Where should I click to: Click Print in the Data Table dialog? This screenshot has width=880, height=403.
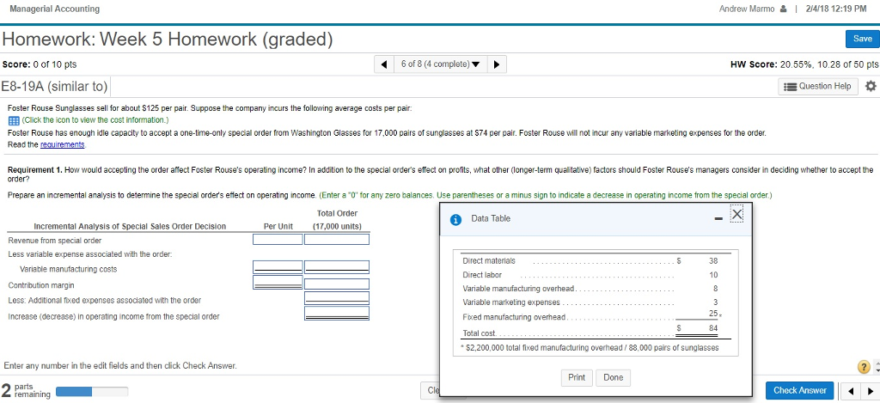click(577, 378)
